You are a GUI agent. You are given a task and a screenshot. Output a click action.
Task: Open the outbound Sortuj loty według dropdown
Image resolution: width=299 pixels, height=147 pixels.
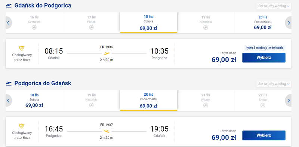point(274,6)
